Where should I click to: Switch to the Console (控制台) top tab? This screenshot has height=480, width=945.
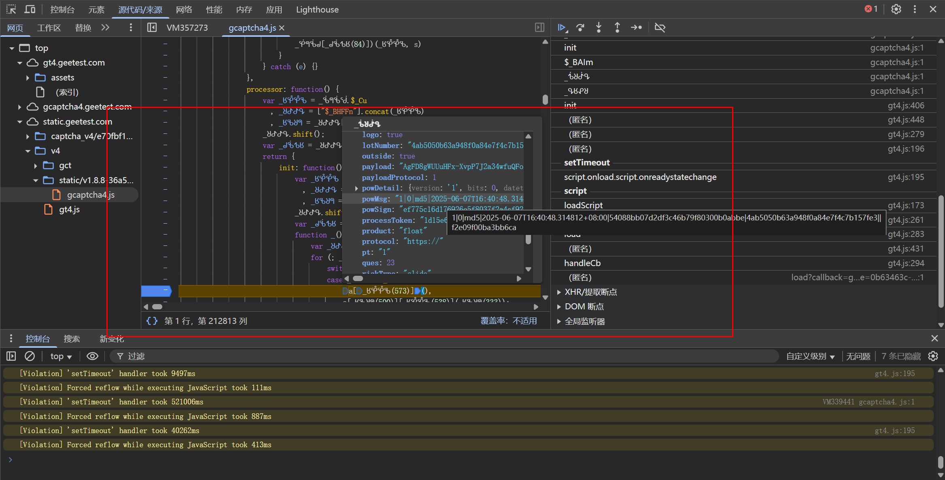pyautogui.click(x=62, y=9)
